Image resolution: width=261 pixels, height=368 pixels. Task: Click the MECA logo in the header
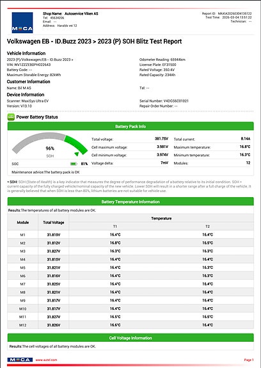coord(22,23)
